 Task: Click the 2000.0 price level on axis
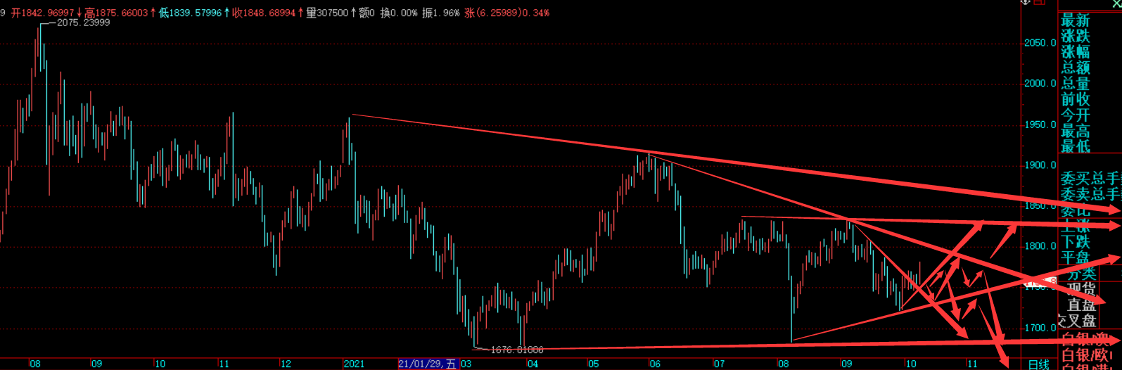coord(1040,84)
